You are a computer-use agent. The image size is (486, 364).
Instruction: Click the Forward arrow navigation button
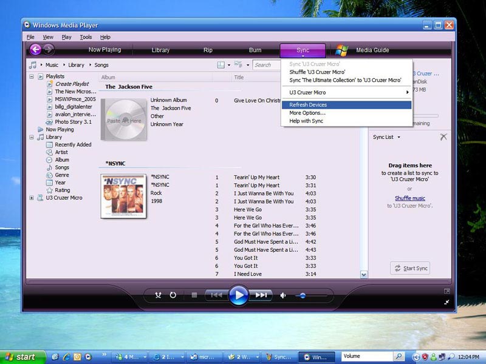(49, 49)
